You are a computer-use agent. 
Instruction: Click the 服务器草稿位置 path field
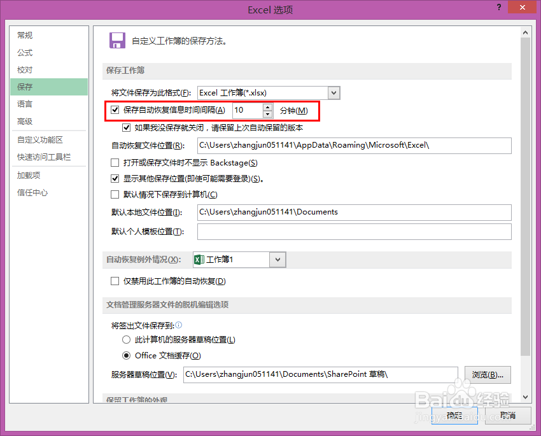[x=321, y=375]
